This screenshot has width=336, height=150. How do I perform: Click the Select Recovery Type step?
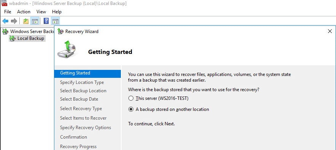(x=81, y=109)
